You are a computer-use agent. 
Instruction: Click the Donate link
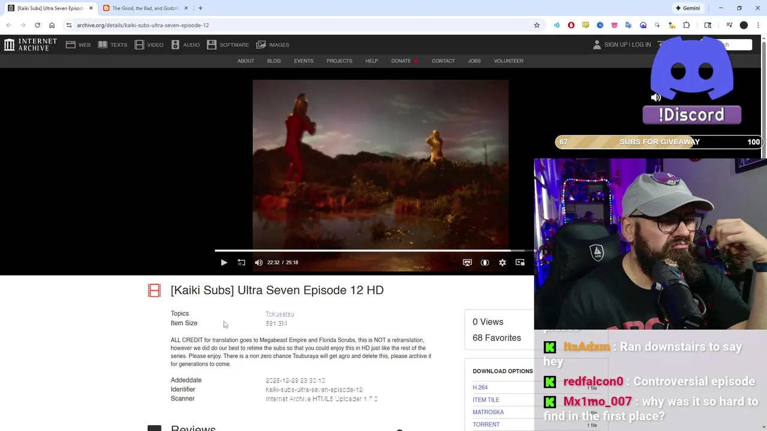point(401,61)
